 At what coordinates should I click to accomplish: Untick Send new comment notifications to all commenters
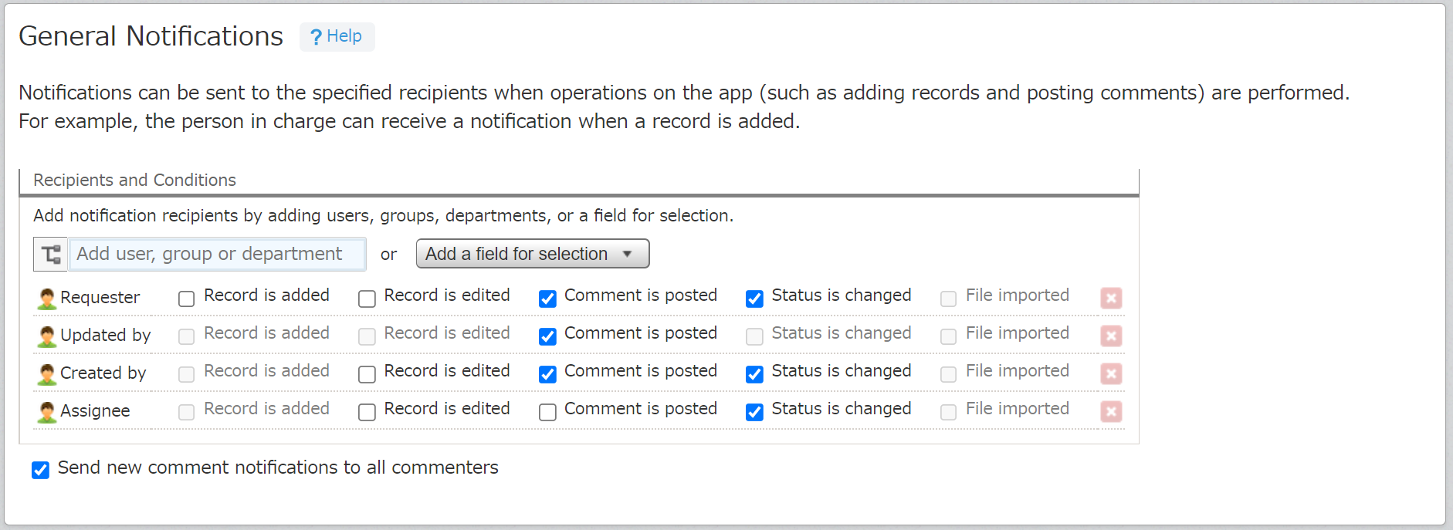coord(40,470)
